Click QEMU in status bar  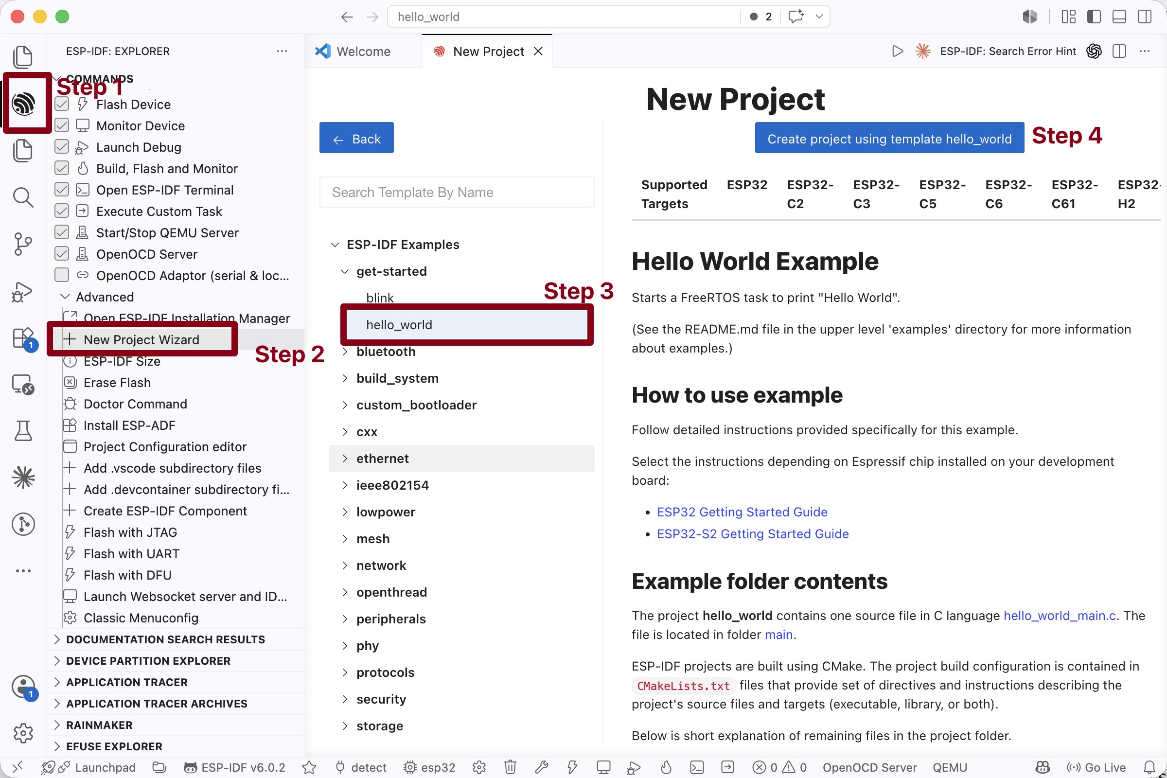tap(950, 768)
